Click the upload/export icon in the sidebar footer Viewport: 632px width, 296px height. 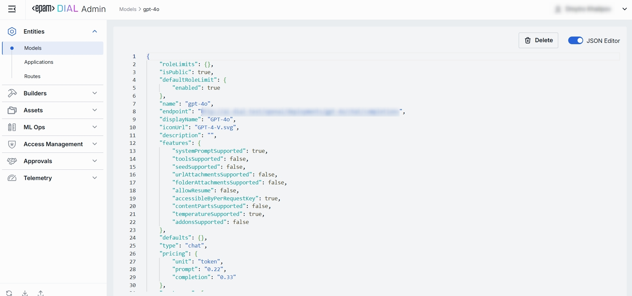point(41,293)
